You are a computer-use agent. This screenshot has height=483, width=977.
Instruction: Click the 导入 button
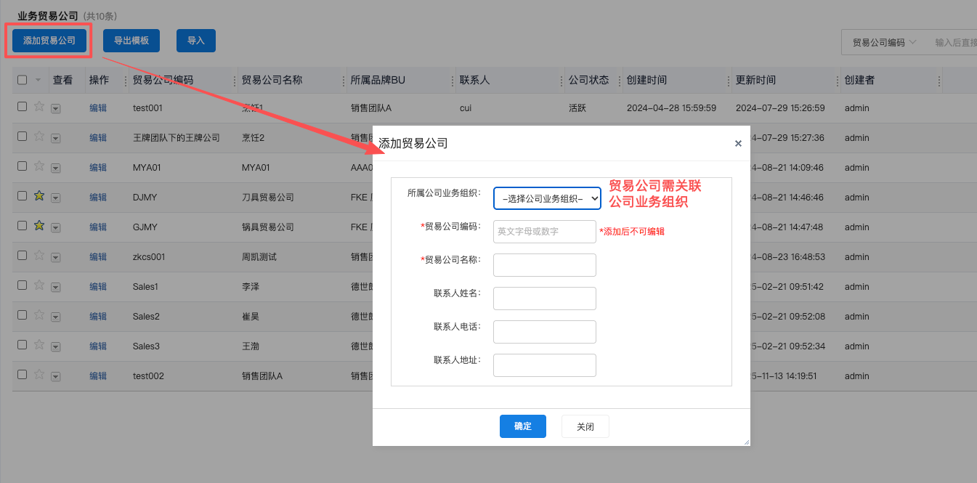pyautogui.click(x=196, y=41)
